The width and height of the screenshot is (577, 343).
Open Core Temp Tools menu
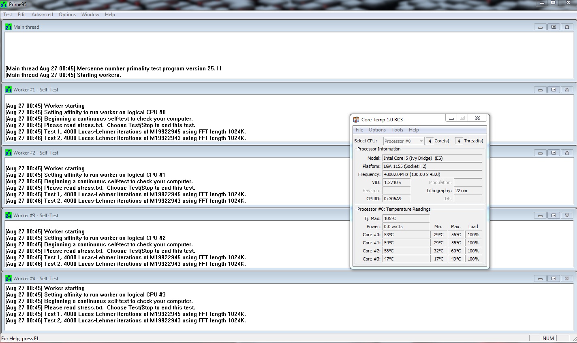(397, 130)
